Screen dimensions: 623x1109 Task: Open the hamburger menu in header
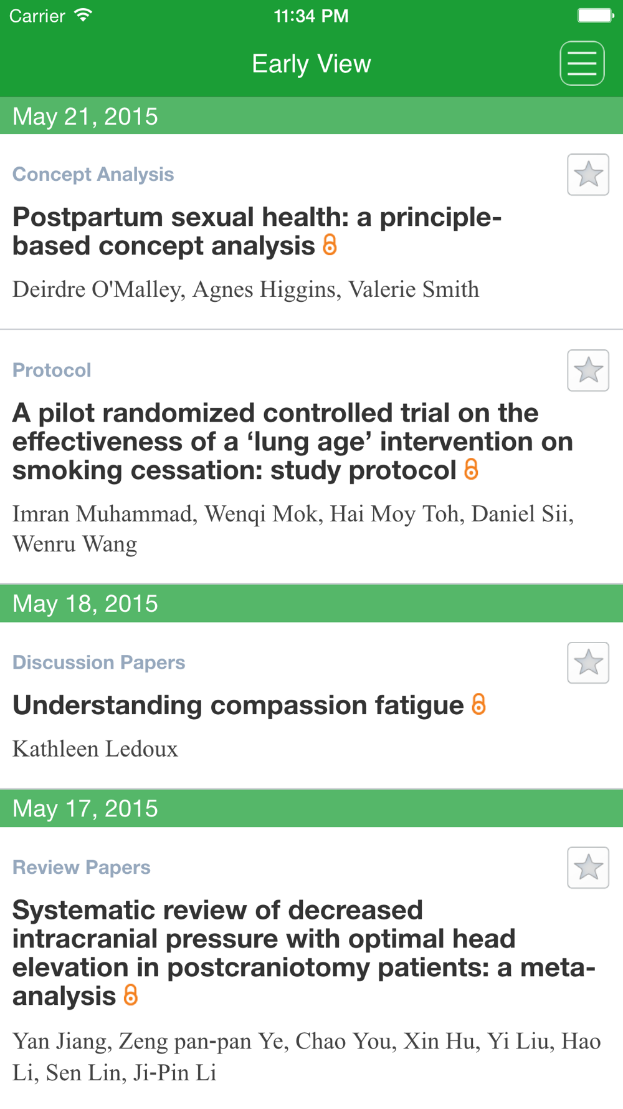point(582,64)
